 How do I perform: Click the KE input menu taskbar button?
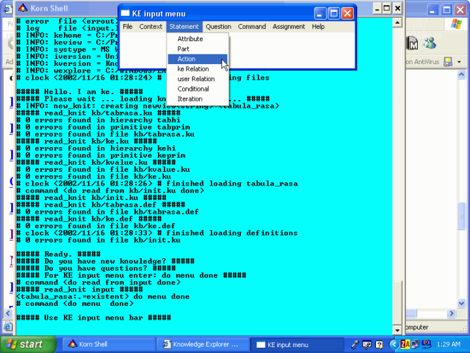click(x=297, y=345)
